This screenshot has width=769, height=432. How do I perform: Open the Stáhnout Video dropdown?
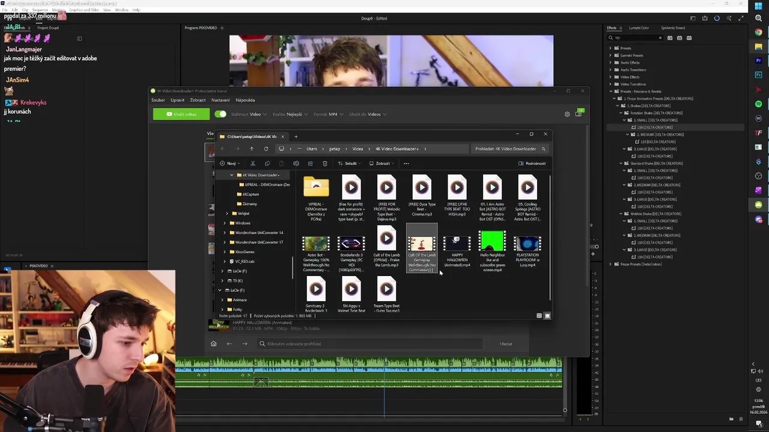248,114
